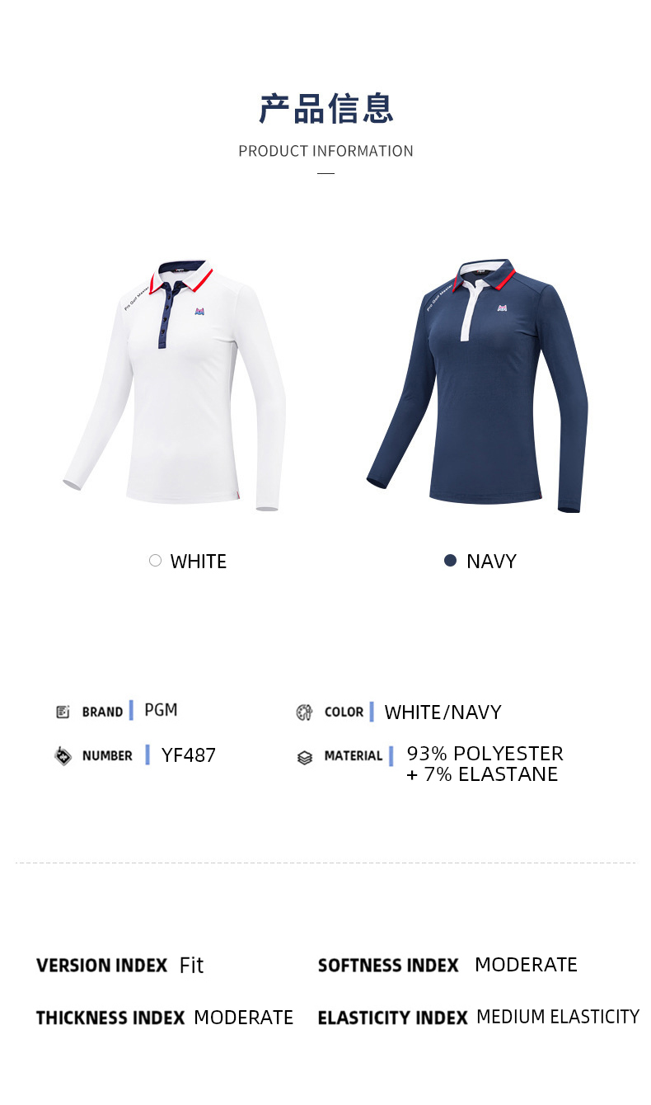Click SOFTNESS INDEX MODERATE value
The image size is (651, 1105).
tap(526, 965)
